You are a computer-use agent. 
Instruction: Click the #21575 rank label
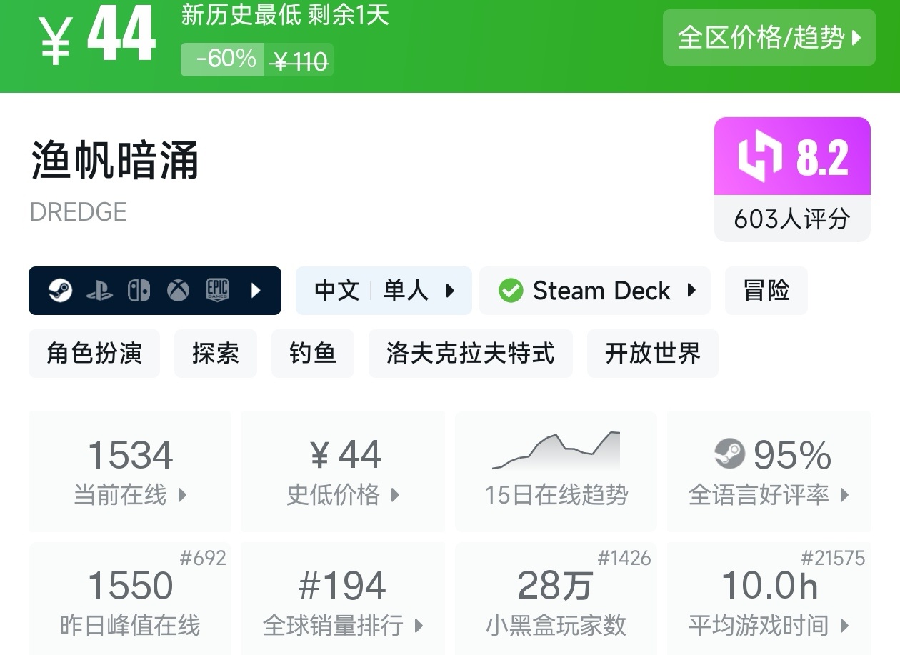click(x=833, y=558)
